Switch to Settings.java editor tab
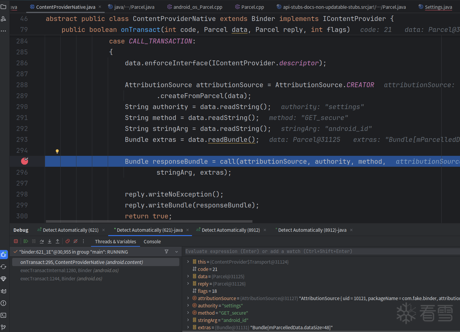460x332 pixels. click(435, 7)
